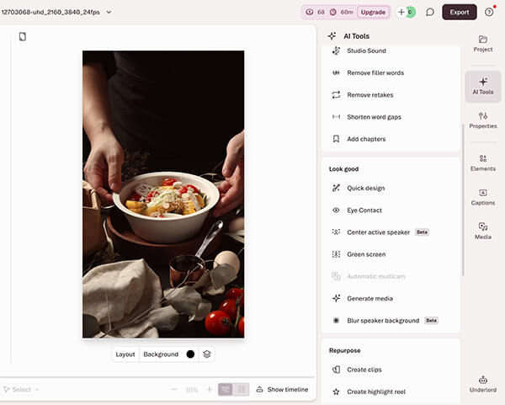Zoom out with the minus icon
This screenshot has width=505, height=405.
pyautogui.click(x=174, y=390)
